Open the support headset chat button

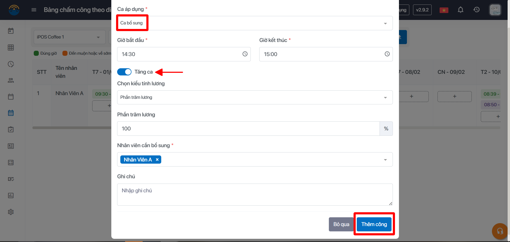tap(500, 231)
